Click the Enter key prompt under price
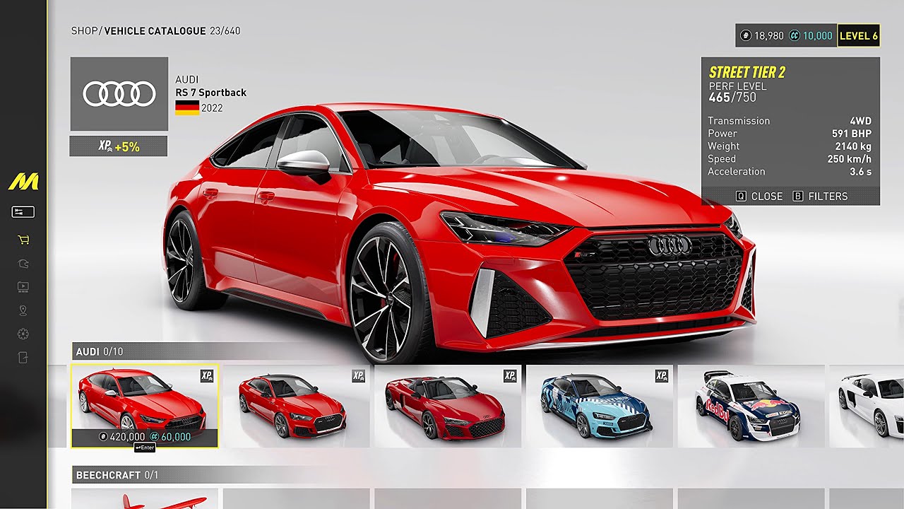 144,447
